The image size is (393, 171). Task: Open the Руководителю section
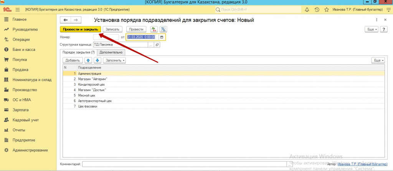[x=25, y=29]
